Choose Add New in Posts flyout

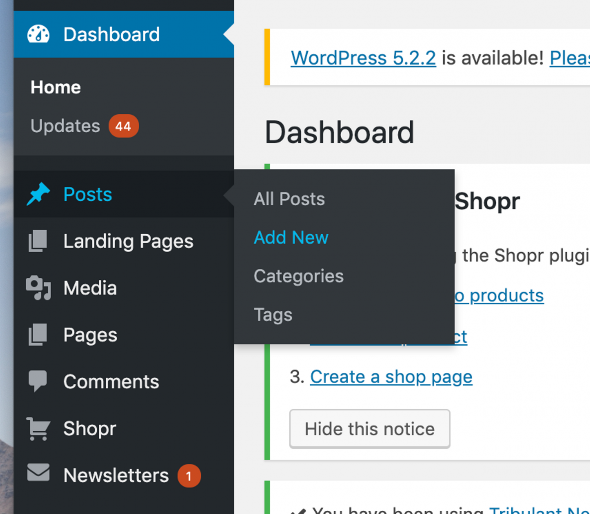tap(291, 238)
